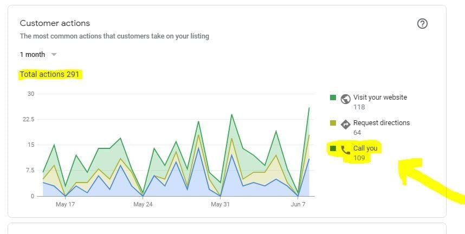Click the Request directions arrow icon
This screenshot has height=234, width=465.
tap(345, 123)
